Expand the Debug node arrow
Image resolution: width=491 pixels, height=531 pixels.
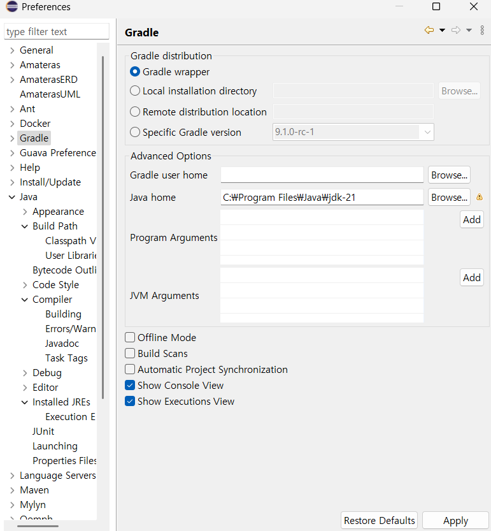[x=25, y=373]
